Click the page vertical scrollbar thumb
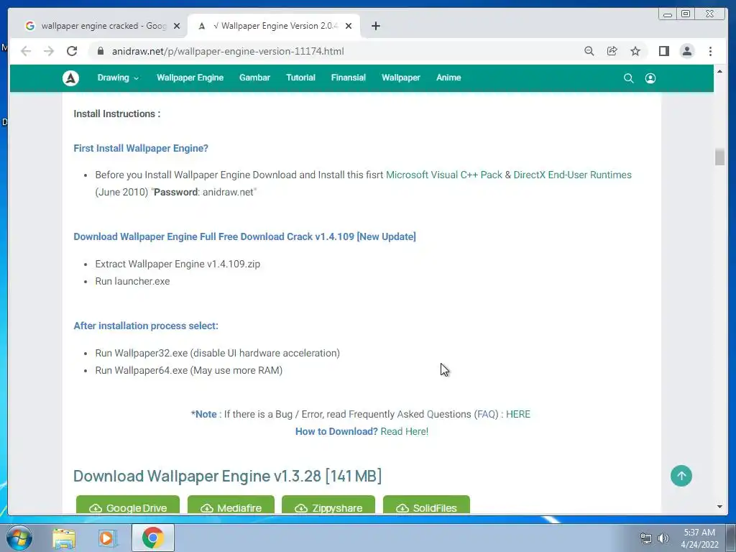736x552 pixels. (719, 157)
